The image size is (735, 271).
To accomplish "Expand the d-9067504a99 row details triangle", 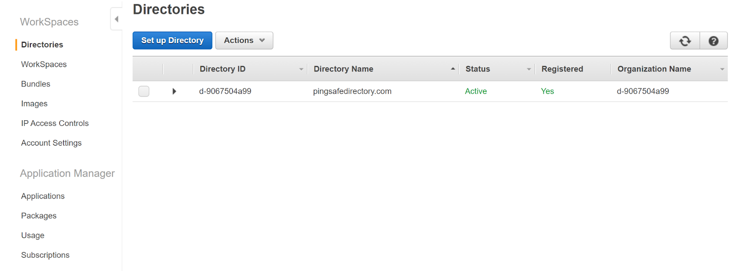I will click(174, 91).
